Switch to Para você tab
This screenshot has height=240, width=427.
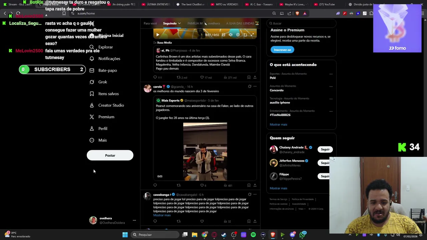pyautogui.click(x=150, y=23)
